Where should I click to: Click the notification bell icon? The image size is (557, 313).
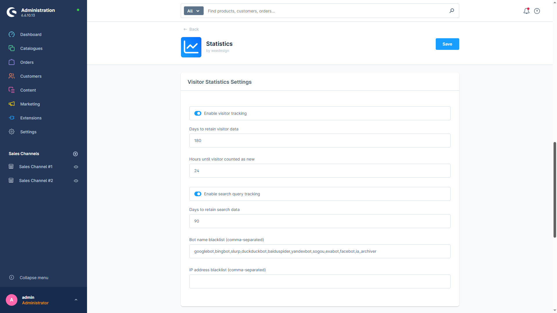(x=527, y=11)
